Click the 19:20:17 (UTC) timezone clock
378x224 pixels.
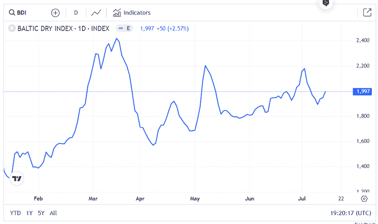coord(350,213)
